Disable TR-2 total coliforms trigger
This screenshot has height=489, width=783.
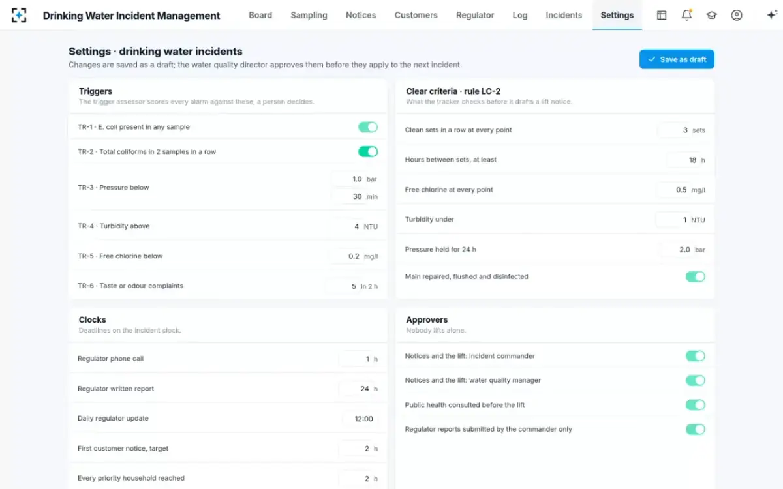pyautogui.click(x=368, y=152)
